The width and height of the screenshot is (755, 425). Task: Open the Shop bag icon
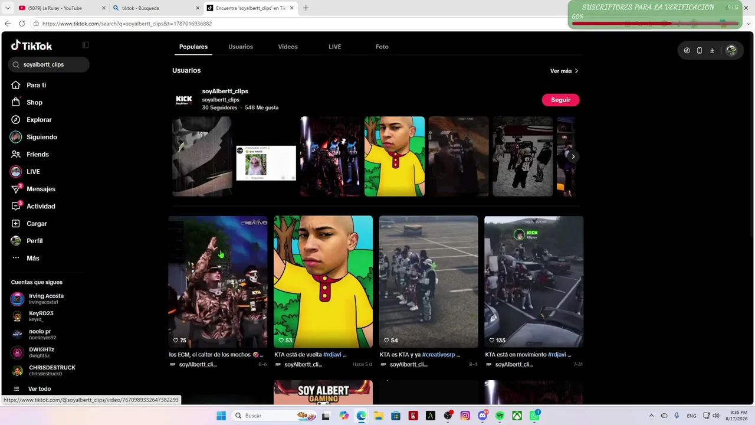(x=16, y=102)
